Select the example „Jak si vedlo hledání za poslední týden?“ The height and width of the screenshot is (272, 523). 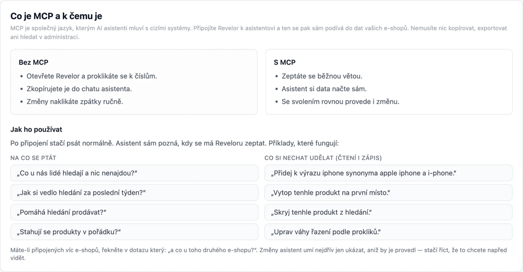click(x=134, y=193)
